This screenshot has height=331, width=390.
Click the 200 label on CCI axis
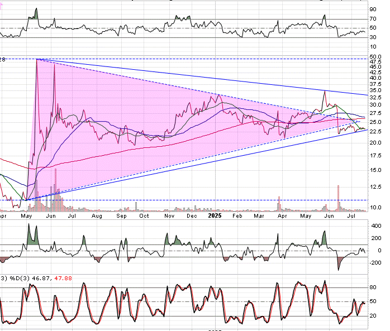[376, 238]
